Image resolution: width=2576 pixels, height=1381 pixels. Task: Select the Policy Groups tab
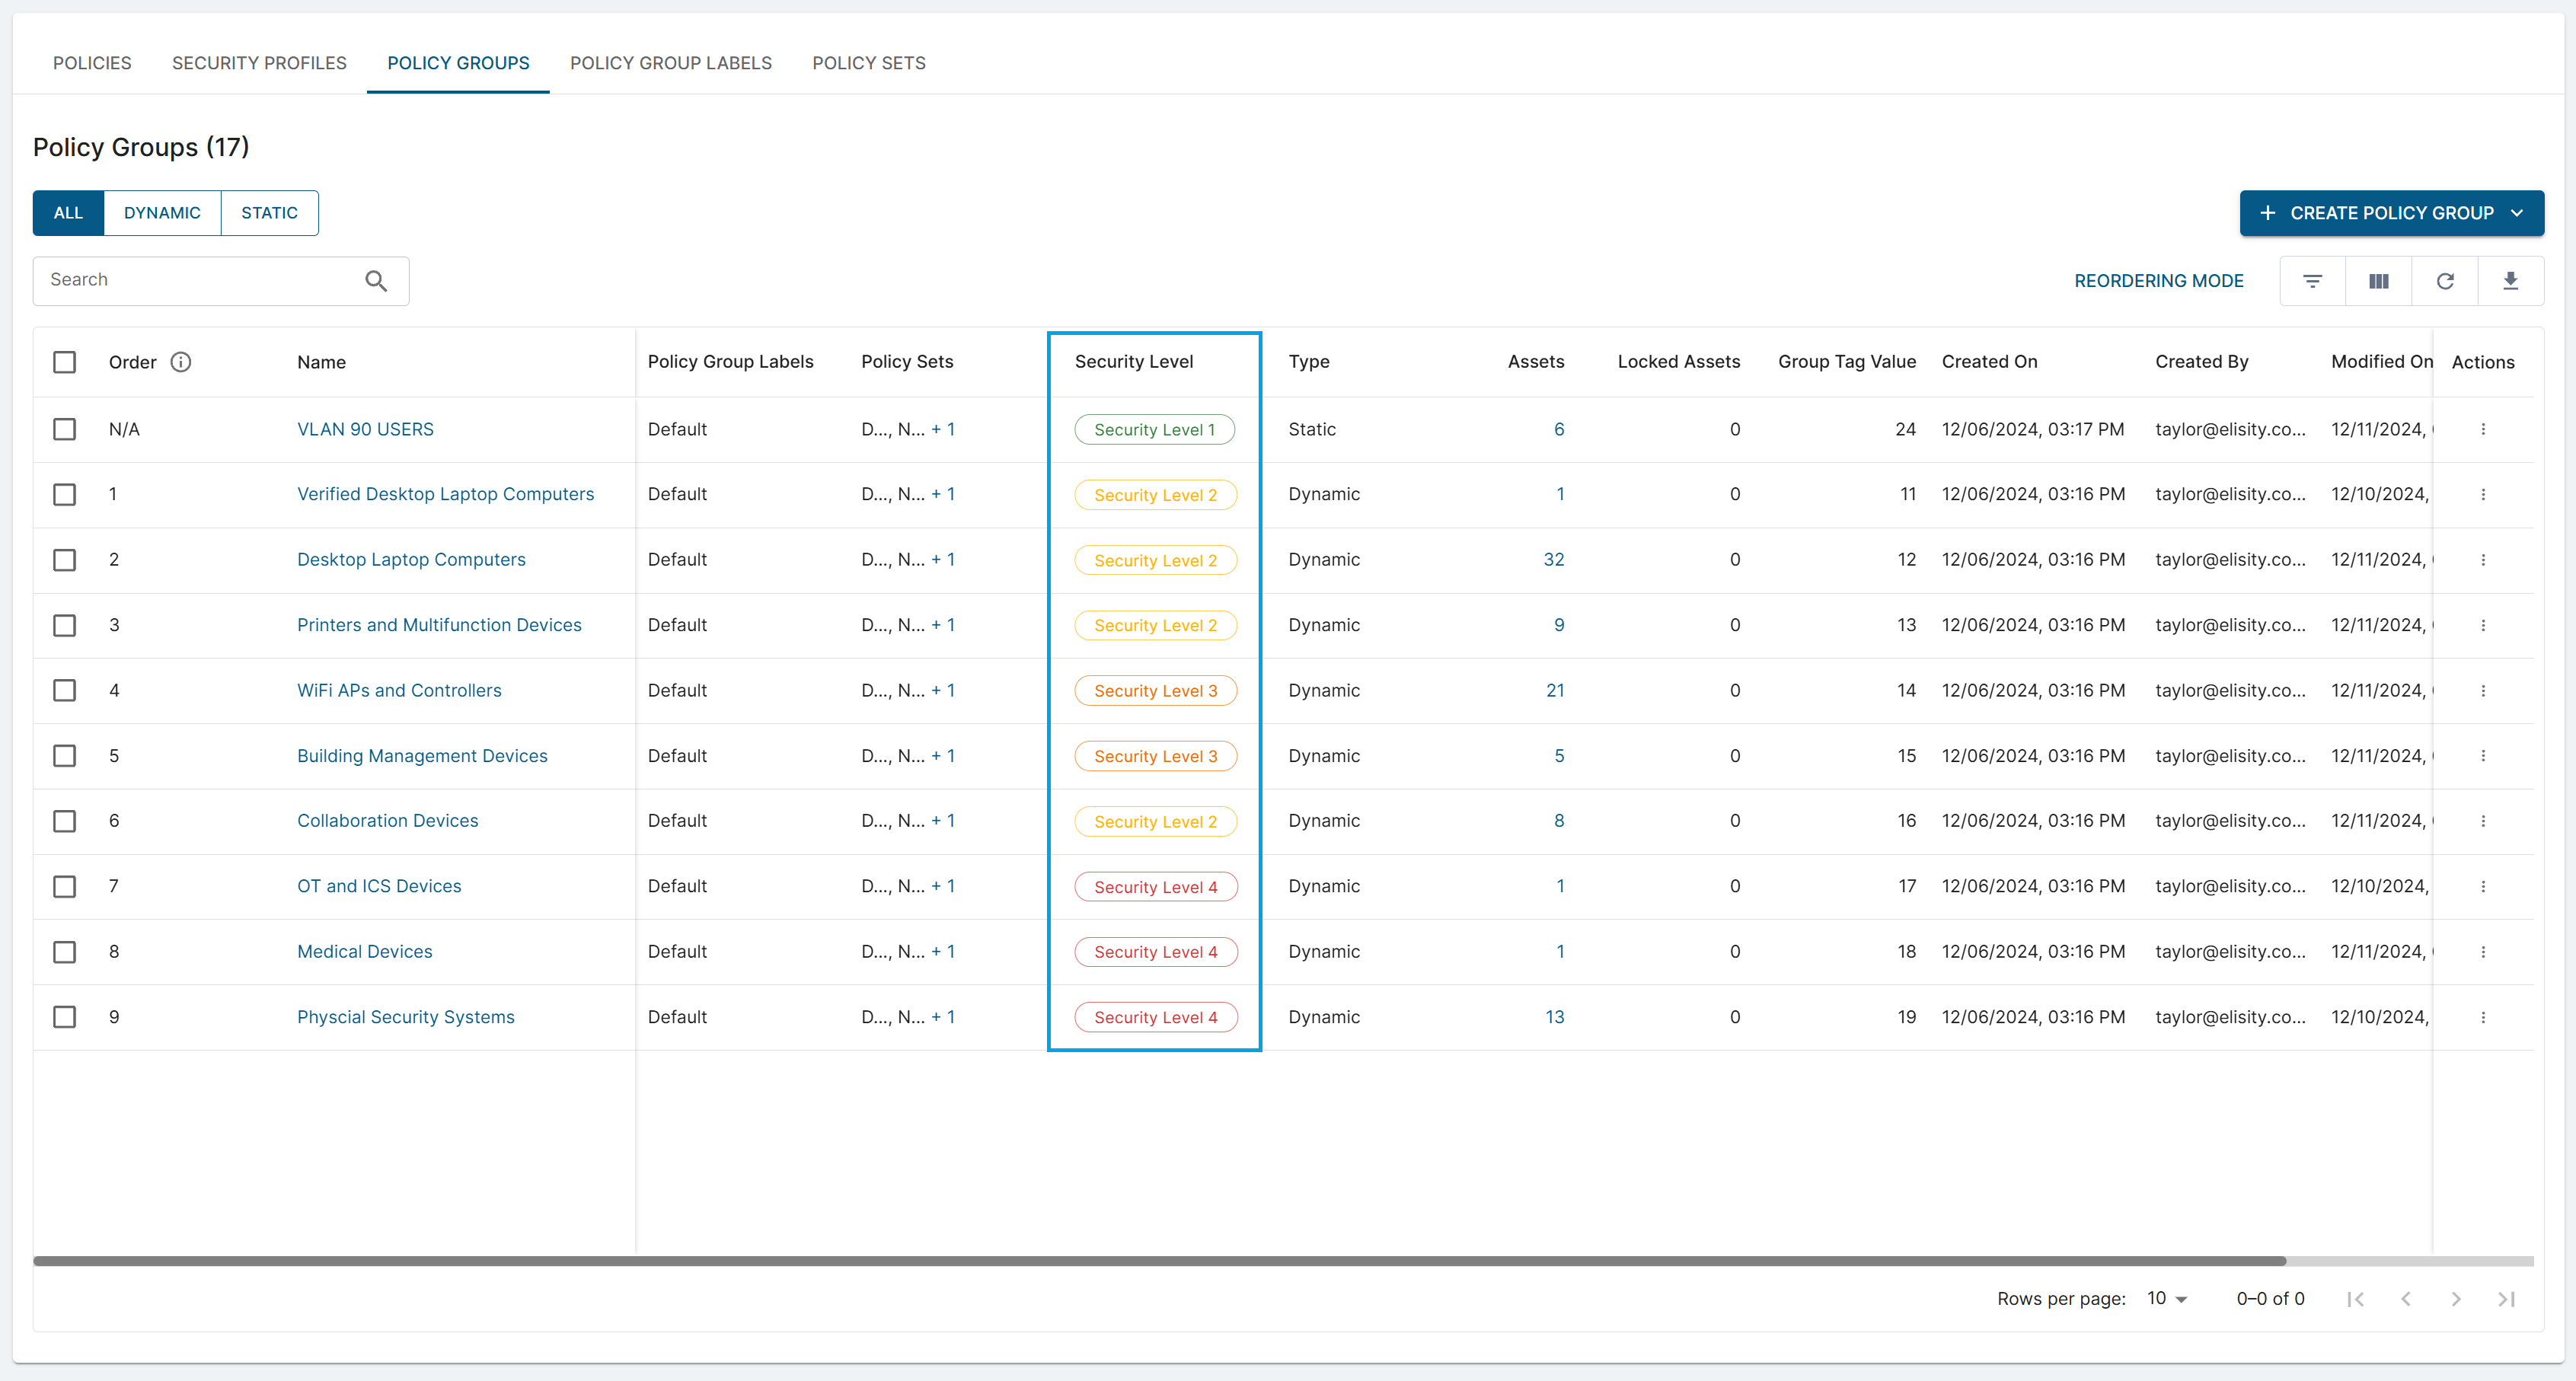[x=458, y=63]
